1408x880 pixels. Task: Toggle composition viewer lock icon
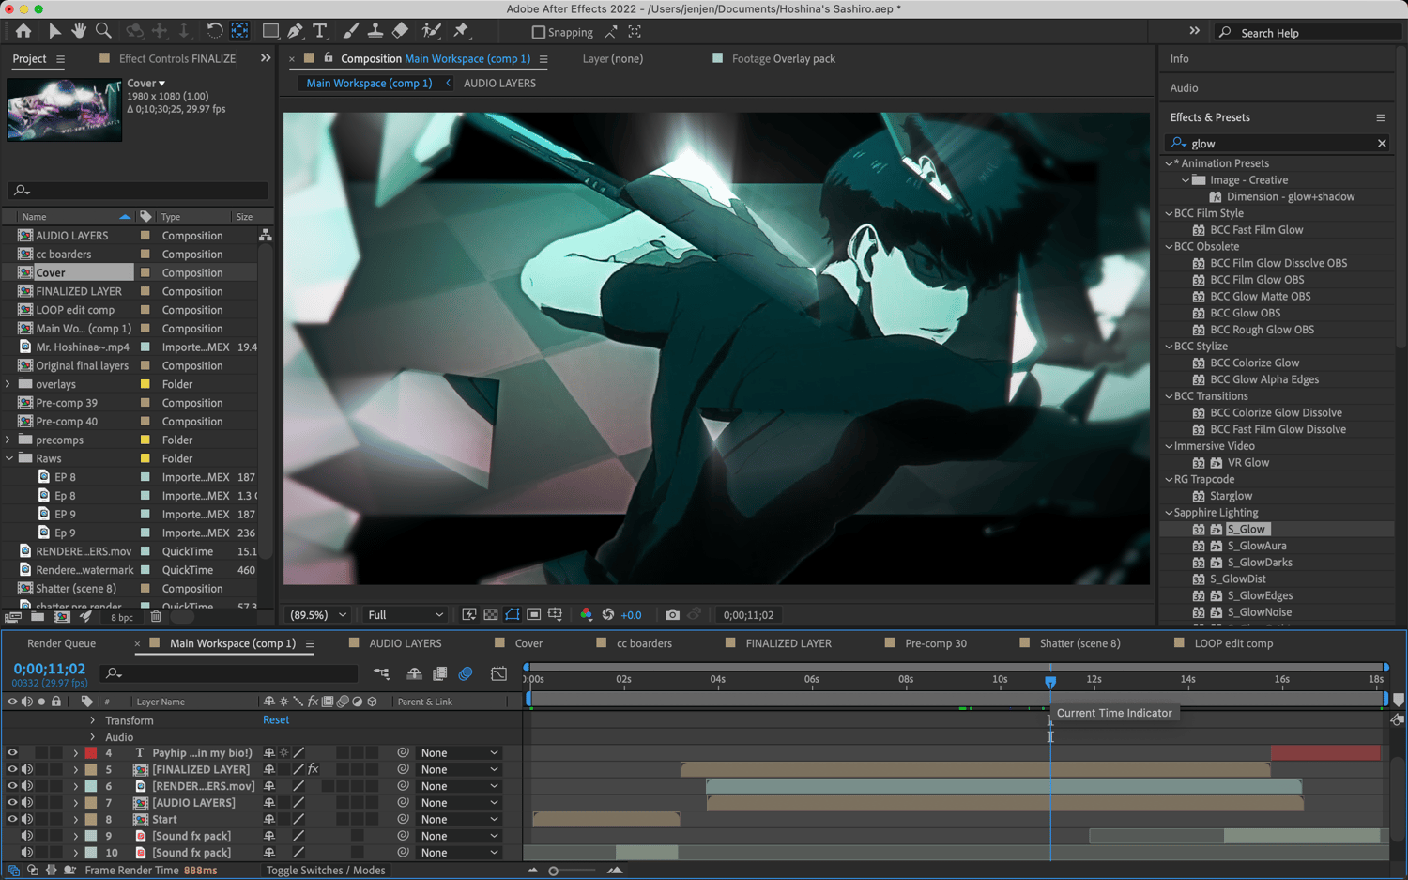[x=328, y=58]
